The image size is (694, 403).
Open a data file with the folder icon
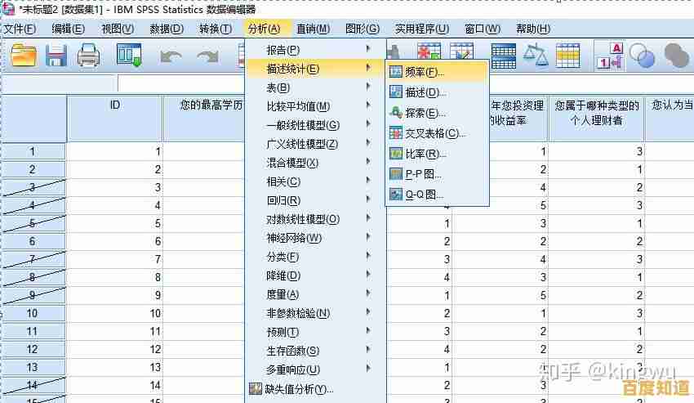point(24,56)
